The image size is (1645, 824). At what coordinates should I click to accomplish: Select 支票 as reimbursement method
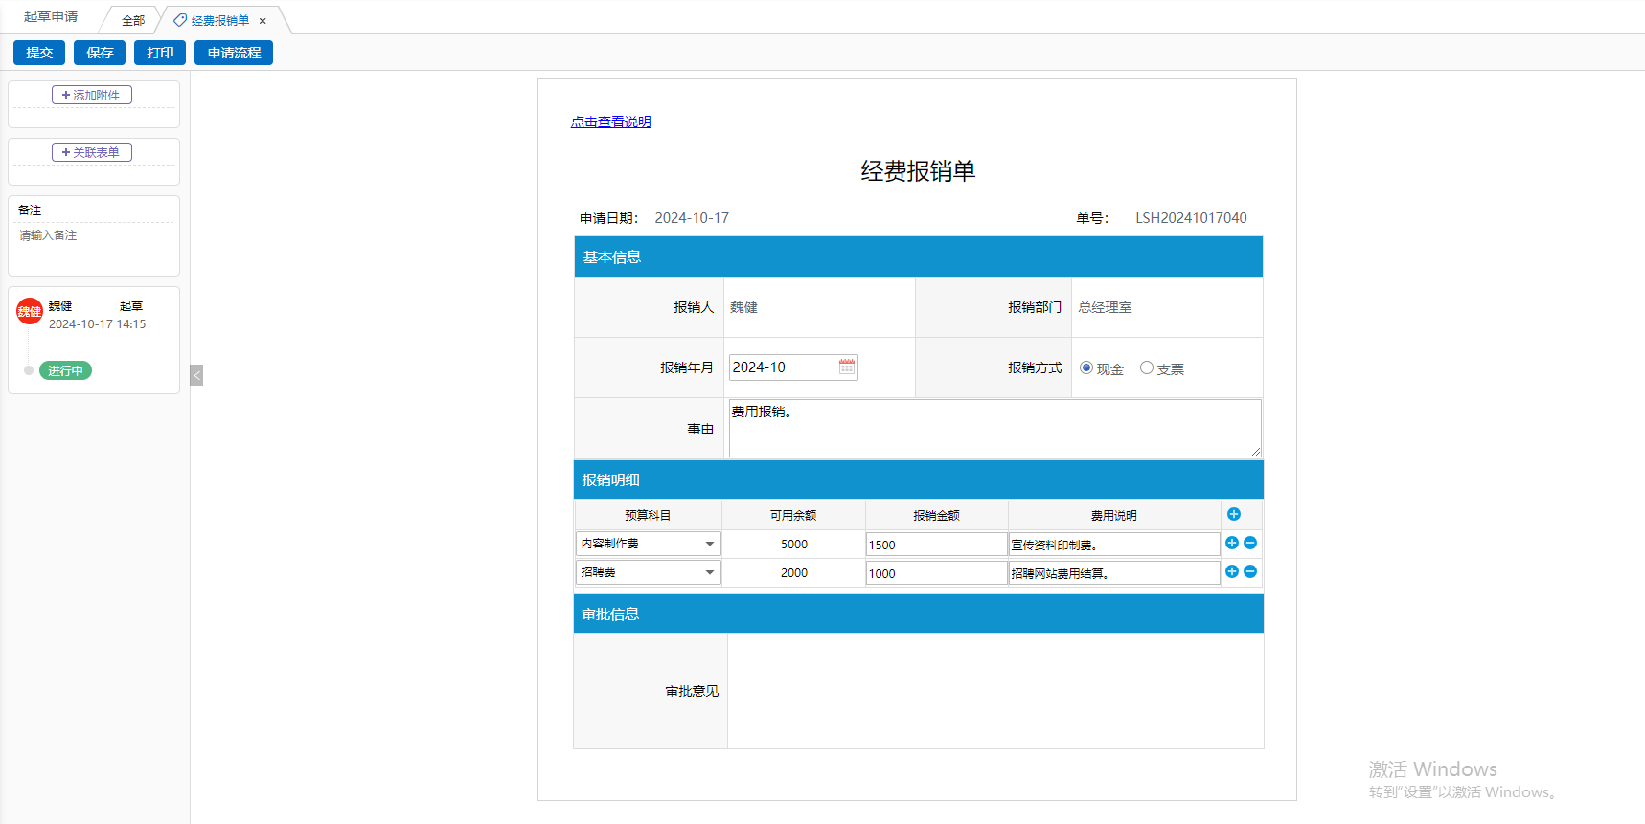point(1146,368)
